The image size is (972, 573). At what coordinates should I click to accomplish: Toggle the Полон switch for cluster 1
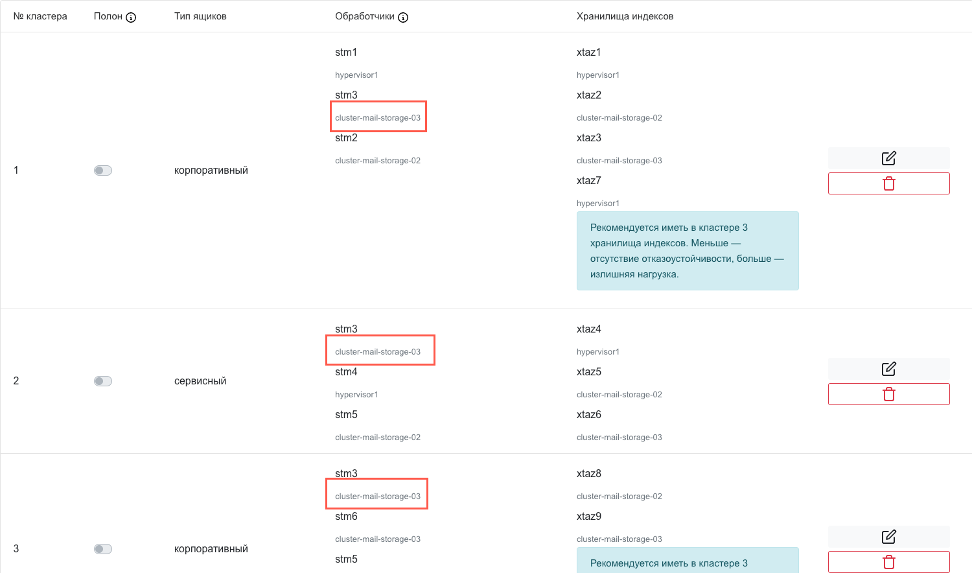coord(103,170)
